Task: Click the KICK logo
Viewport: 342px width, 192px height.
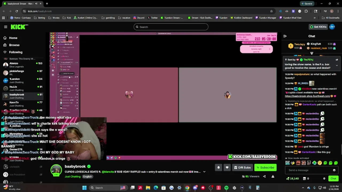Action: [20, 27]
